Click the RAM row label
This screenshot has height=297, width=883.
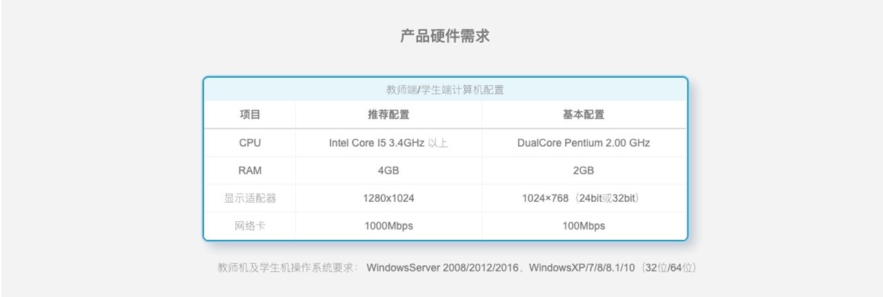point(250,170)
